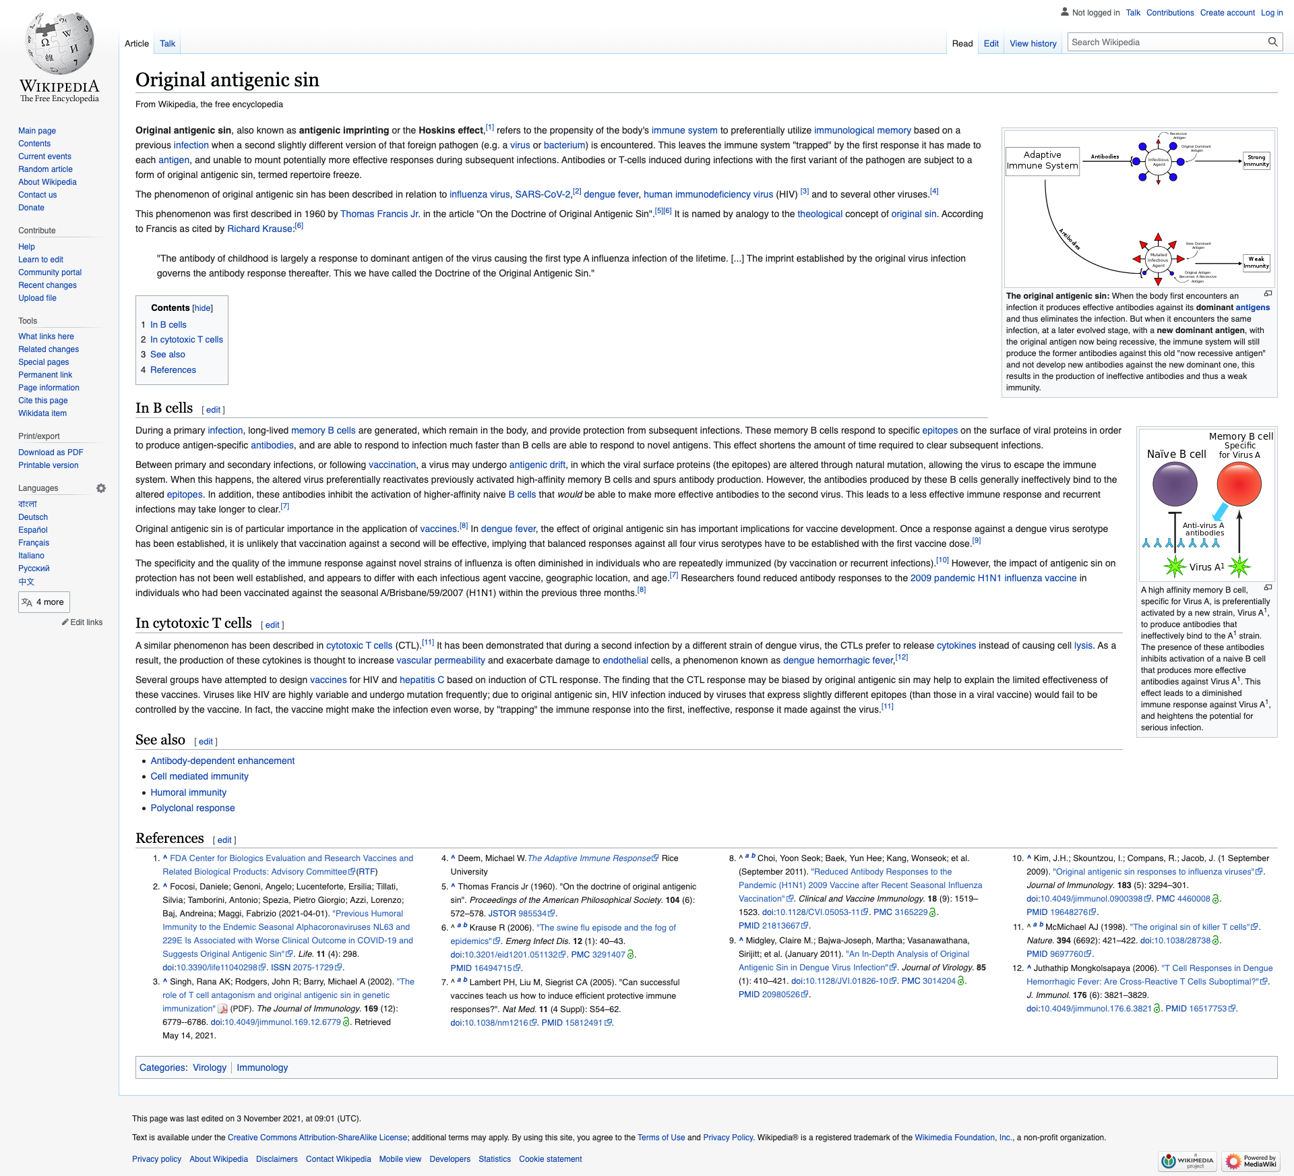Click the Powered by MediaWiki badge
The width and height of the screenshot is (1294, 1176).
point(1251,1160)
